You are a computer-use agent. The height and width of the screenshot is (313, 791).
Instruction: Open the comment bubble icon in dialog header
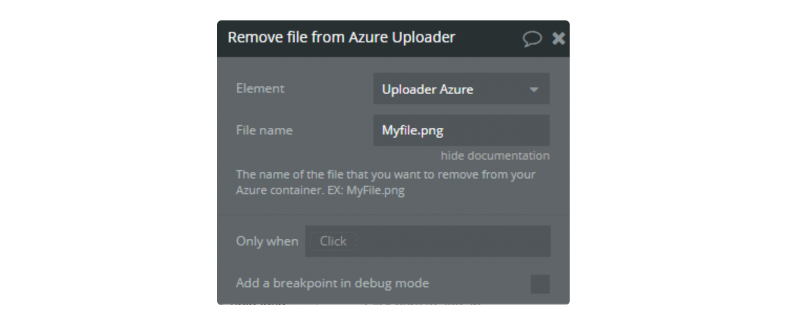coord(532,39)
